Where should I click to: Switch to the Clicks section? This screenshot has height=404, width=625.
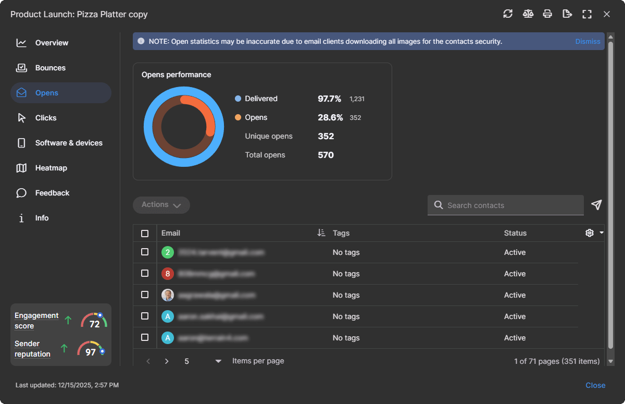pos(46,118)
